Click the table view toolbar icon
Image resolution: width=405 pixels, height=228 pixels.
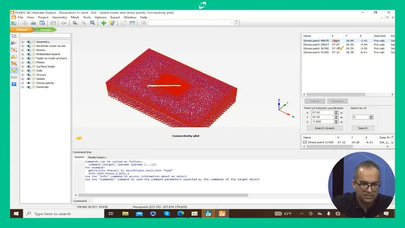(132, 23)
